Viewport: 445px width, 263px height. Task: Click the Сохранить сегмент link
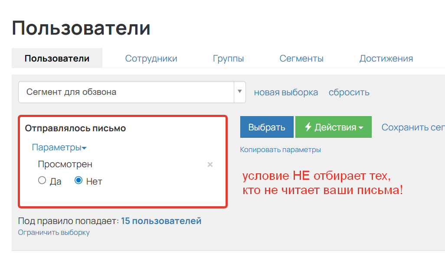click(412, 127)
